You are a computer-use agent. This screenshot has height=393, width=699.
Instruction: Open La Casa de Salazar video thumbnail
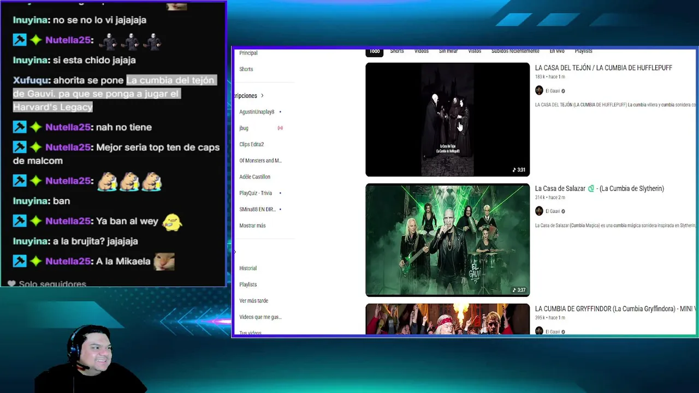(447, 240)
